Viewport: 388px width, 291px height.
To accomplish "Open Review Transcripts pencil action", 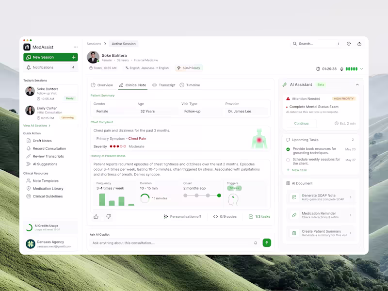I will (45, 156).
